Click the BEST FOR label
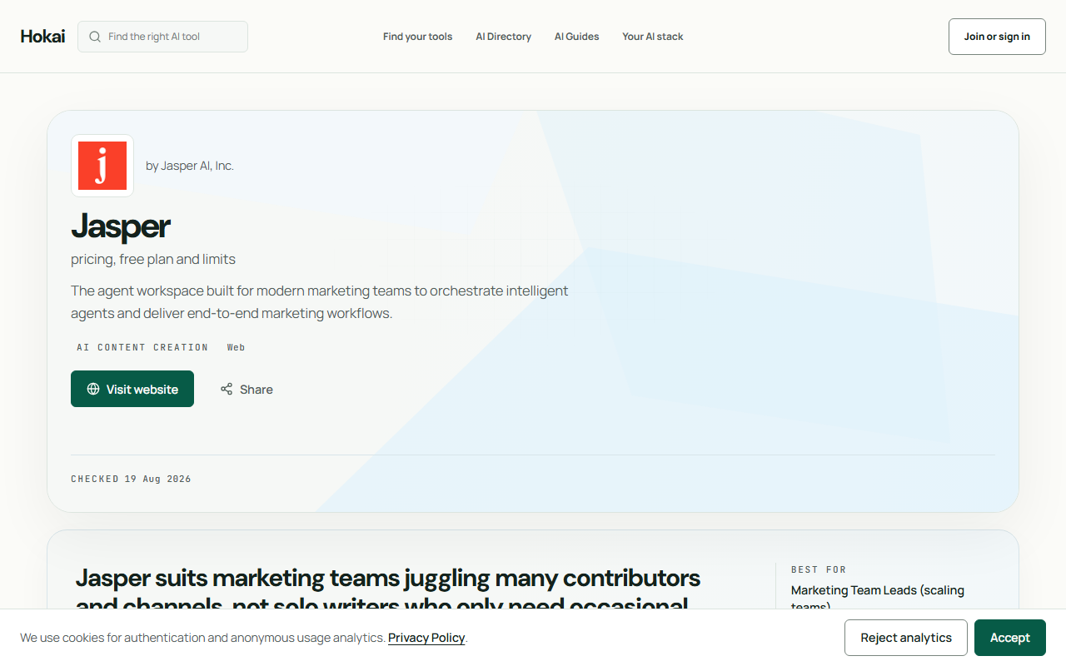Image resolution: width=1066 pixels, height=666 pixels. [819, 569]
